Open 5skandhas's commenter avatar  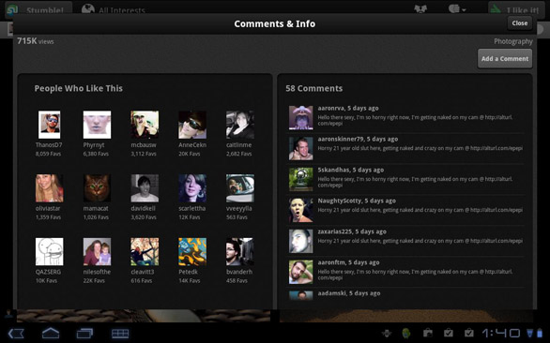(x=300, y=179)
